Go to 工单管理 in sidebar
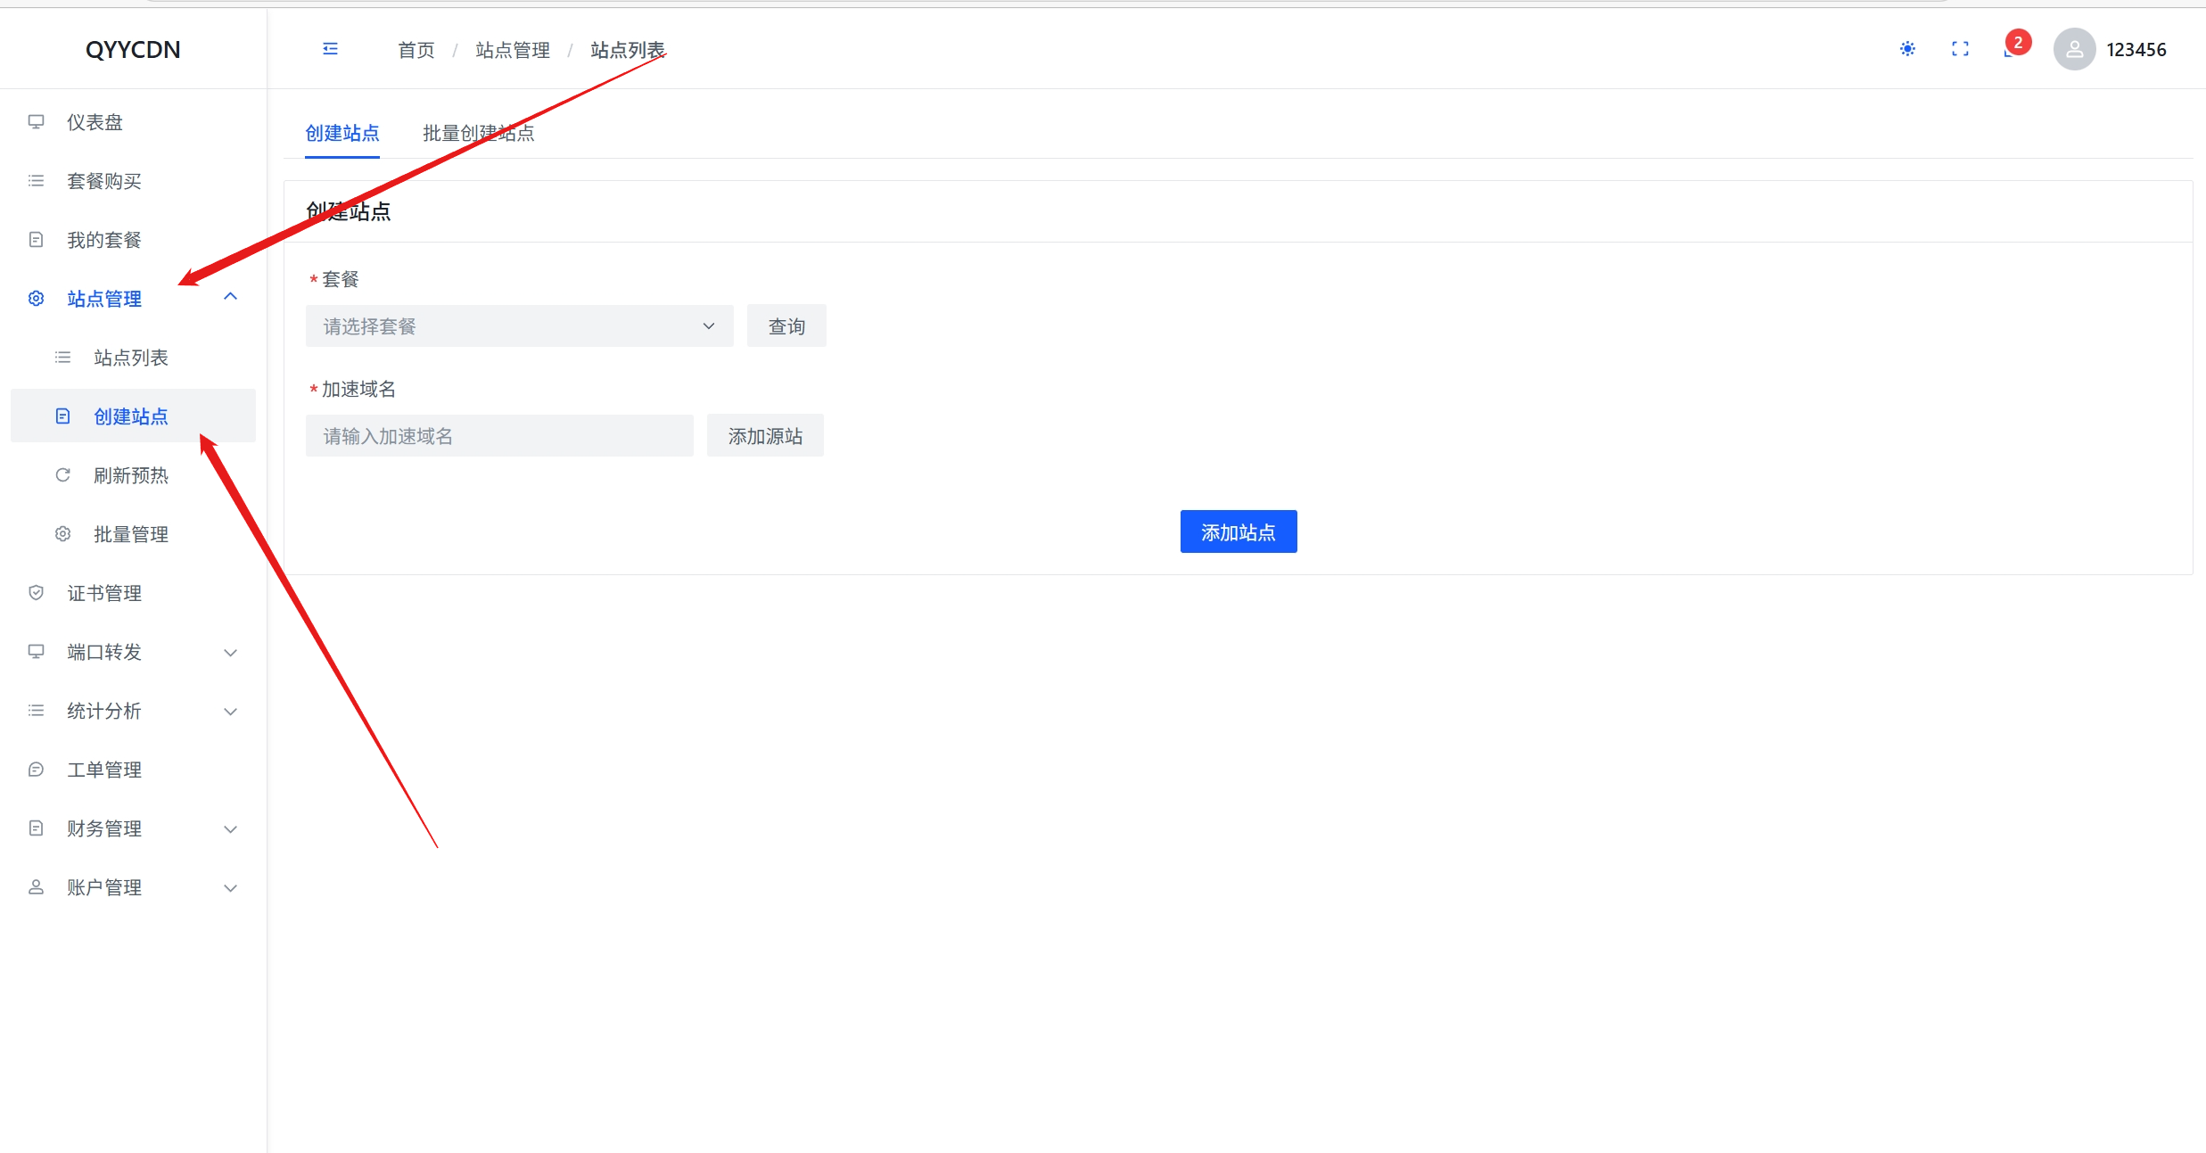The width and height of the screenshot is (2206, 1153). coord(104,770)
